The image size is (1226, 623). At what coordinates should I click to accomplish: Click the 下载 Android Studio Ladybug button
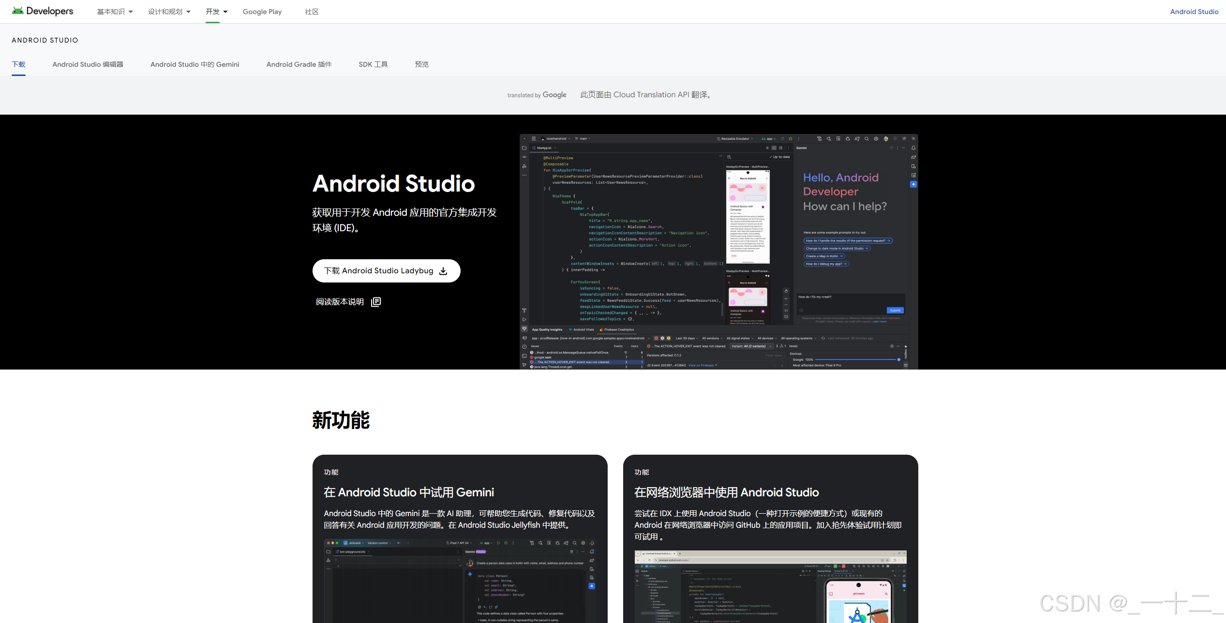(x=379, y=271)
